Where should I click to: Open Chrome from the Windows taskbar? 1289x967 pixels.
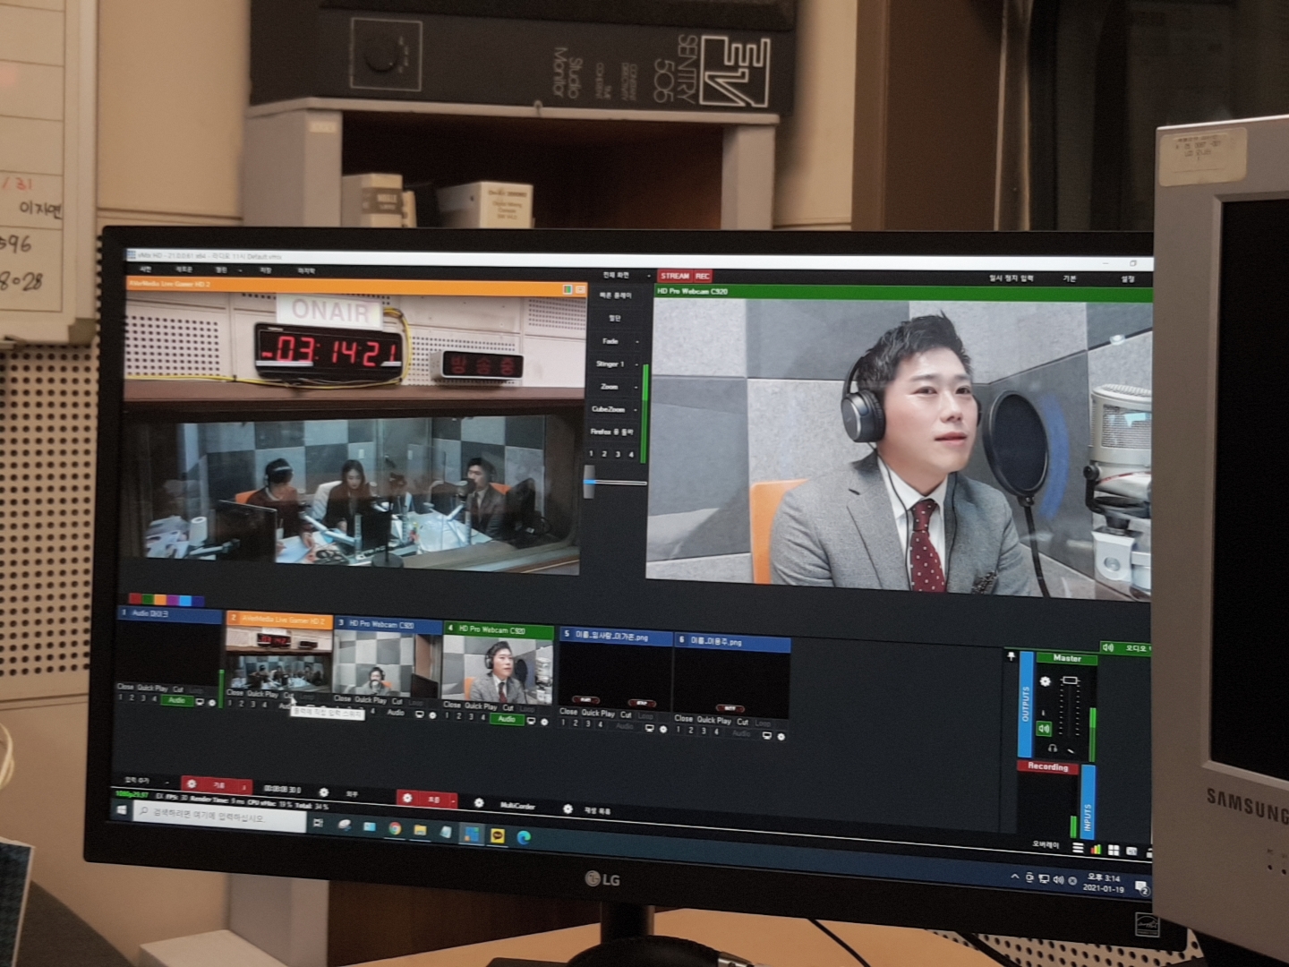tap(394, 829)
